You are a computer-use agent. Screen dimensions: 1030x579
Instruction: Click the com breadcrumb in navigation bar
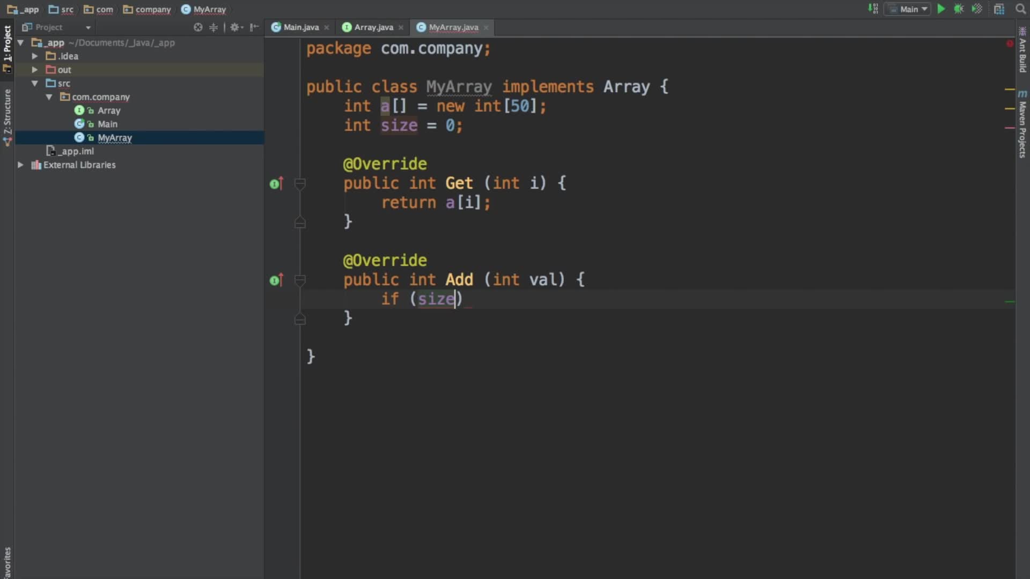pyautogui.click(x=99, y=10)
